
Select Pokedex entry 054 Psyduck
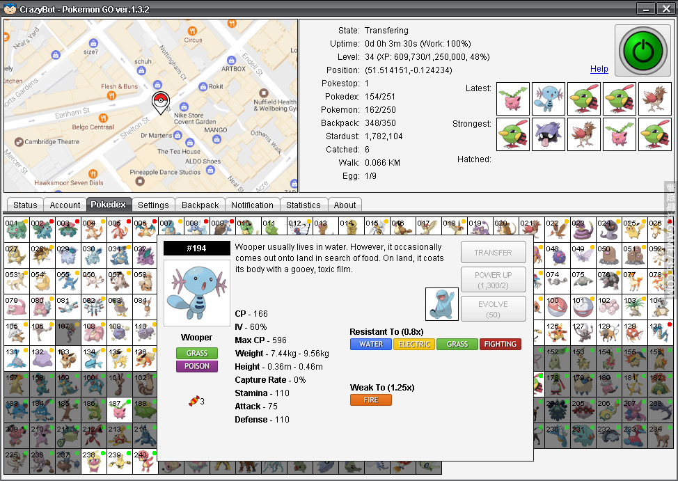pos(42,281)
